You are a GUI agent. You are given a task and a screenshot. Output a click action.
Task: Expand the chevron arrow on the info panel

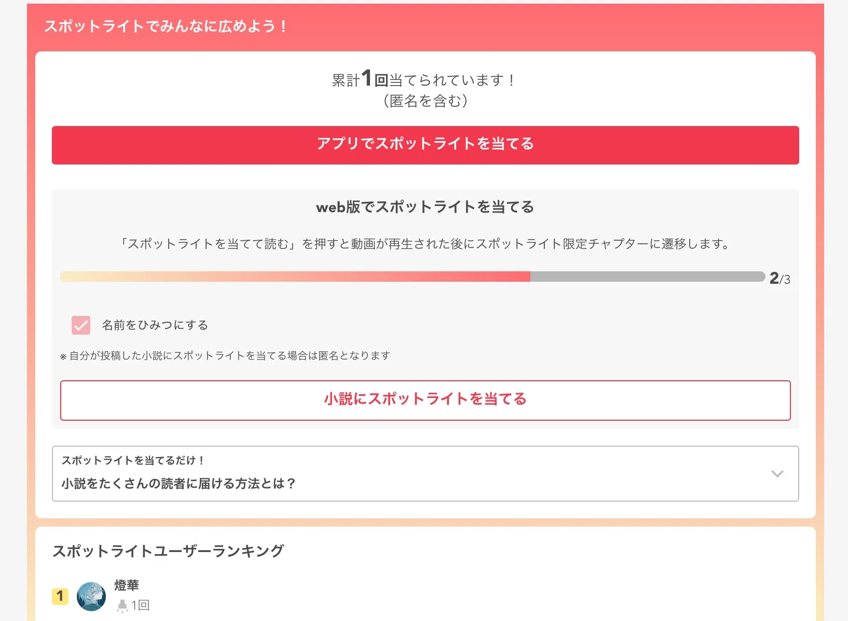777,474
